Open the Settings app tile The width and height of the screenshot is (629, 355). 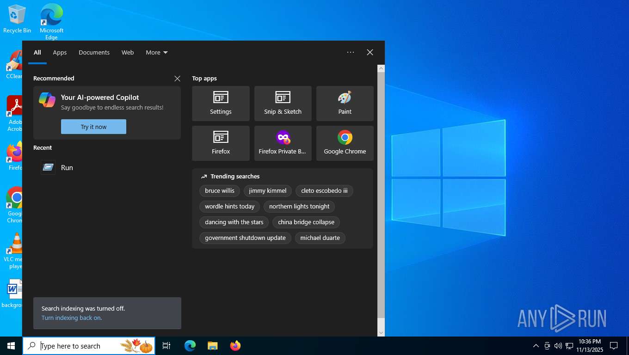(221, 104)
